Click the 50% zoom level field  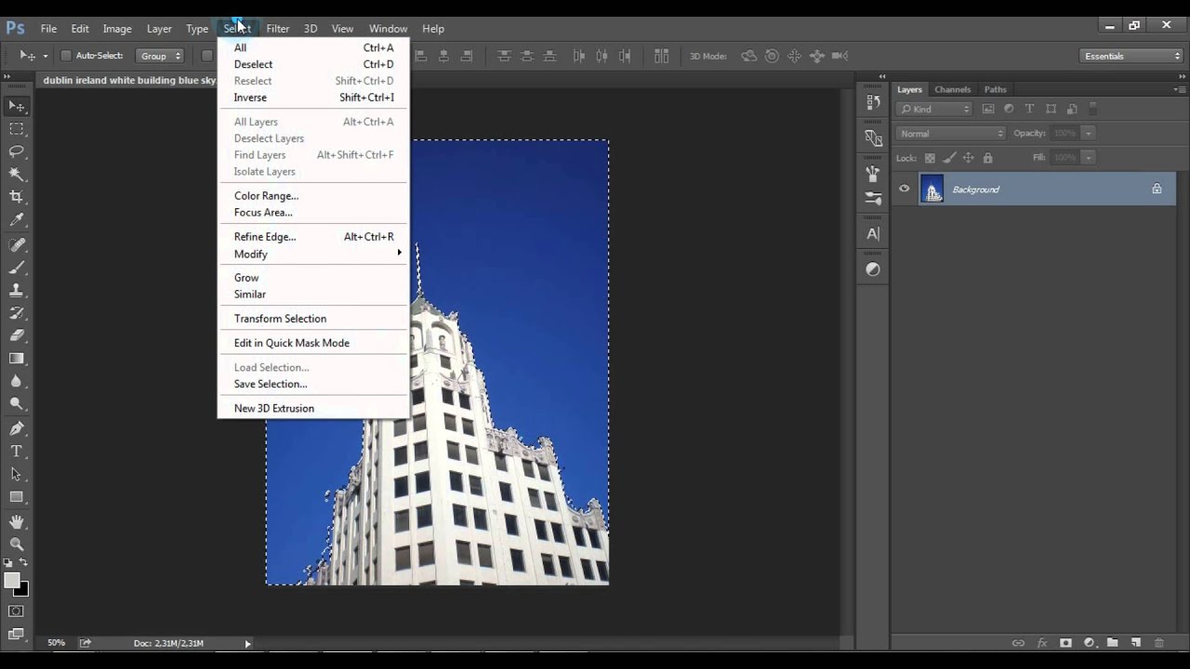56,643
